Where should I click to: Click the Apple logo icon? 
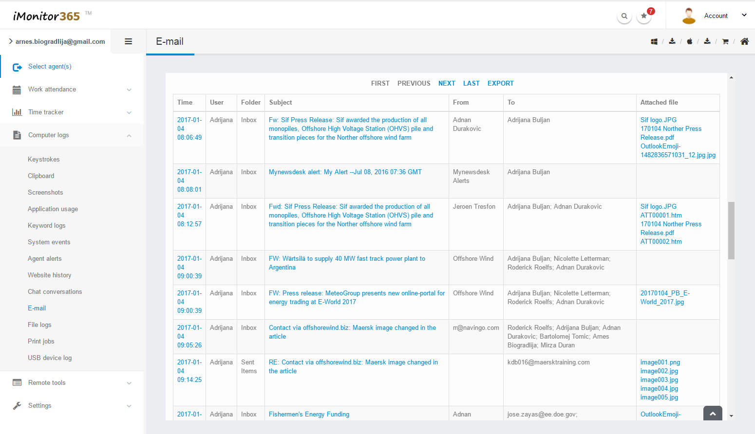(690, 42)
